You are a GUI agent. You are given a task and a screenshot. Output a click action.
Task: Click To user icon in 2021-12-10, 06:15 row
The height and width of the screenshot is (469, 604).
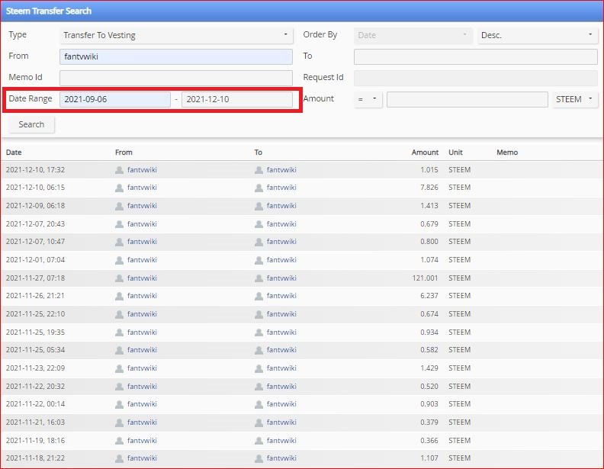click(x=259, y=188)
